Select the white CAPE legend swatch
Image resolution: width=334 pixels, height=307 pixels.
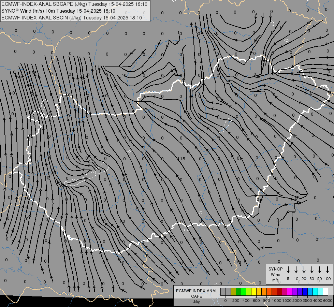click(x=326, y=292)
